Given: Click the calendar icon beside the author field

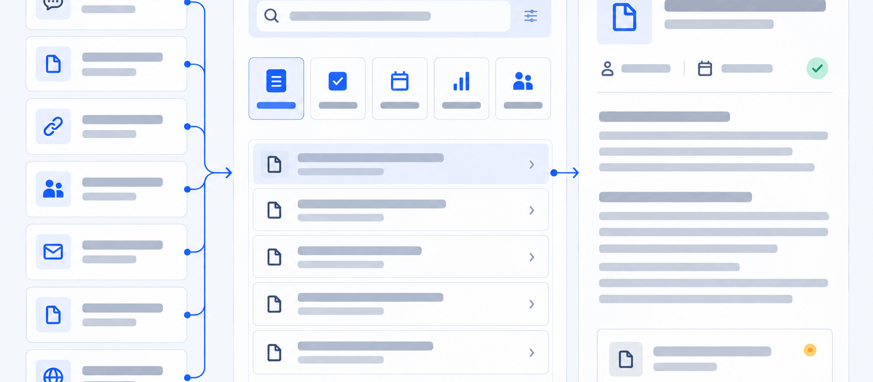Looking at the screenshot, I should (x=705, y=69).
